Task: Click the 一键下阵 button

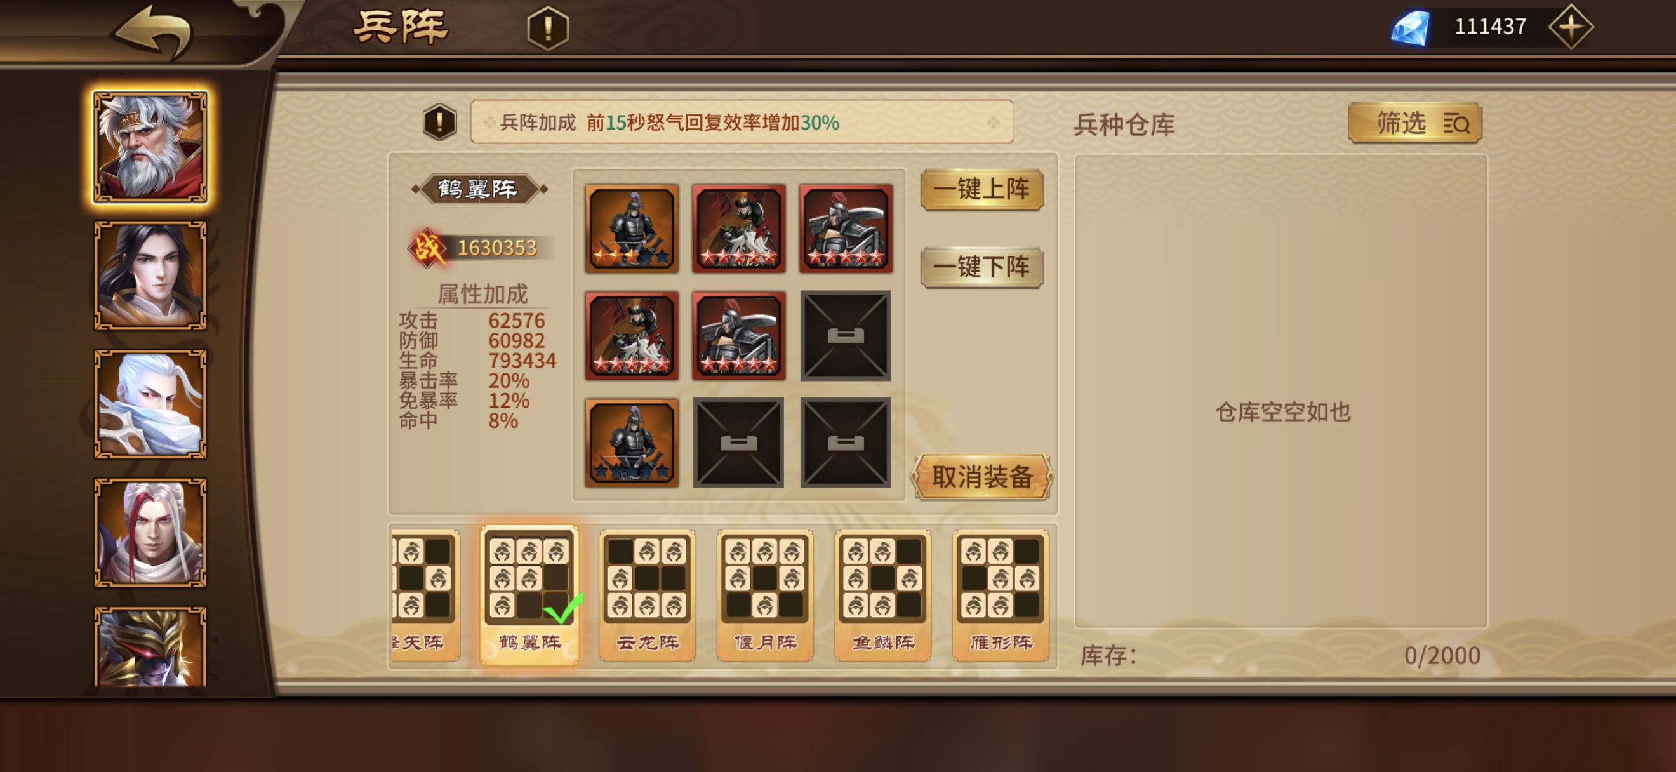Action: point(981,267)
